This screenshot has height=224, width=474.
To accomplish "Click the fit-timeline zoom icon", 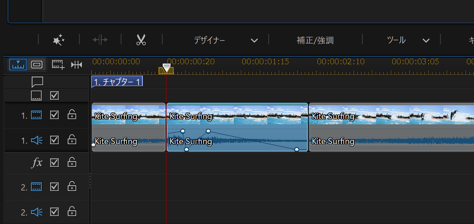I will (x=77, y=64).
